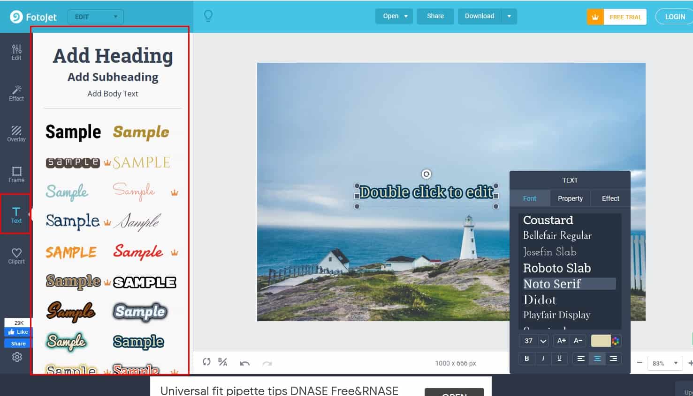Open the Frame tool
Viewport: 693px width, 396px height.
click(16, 174)
